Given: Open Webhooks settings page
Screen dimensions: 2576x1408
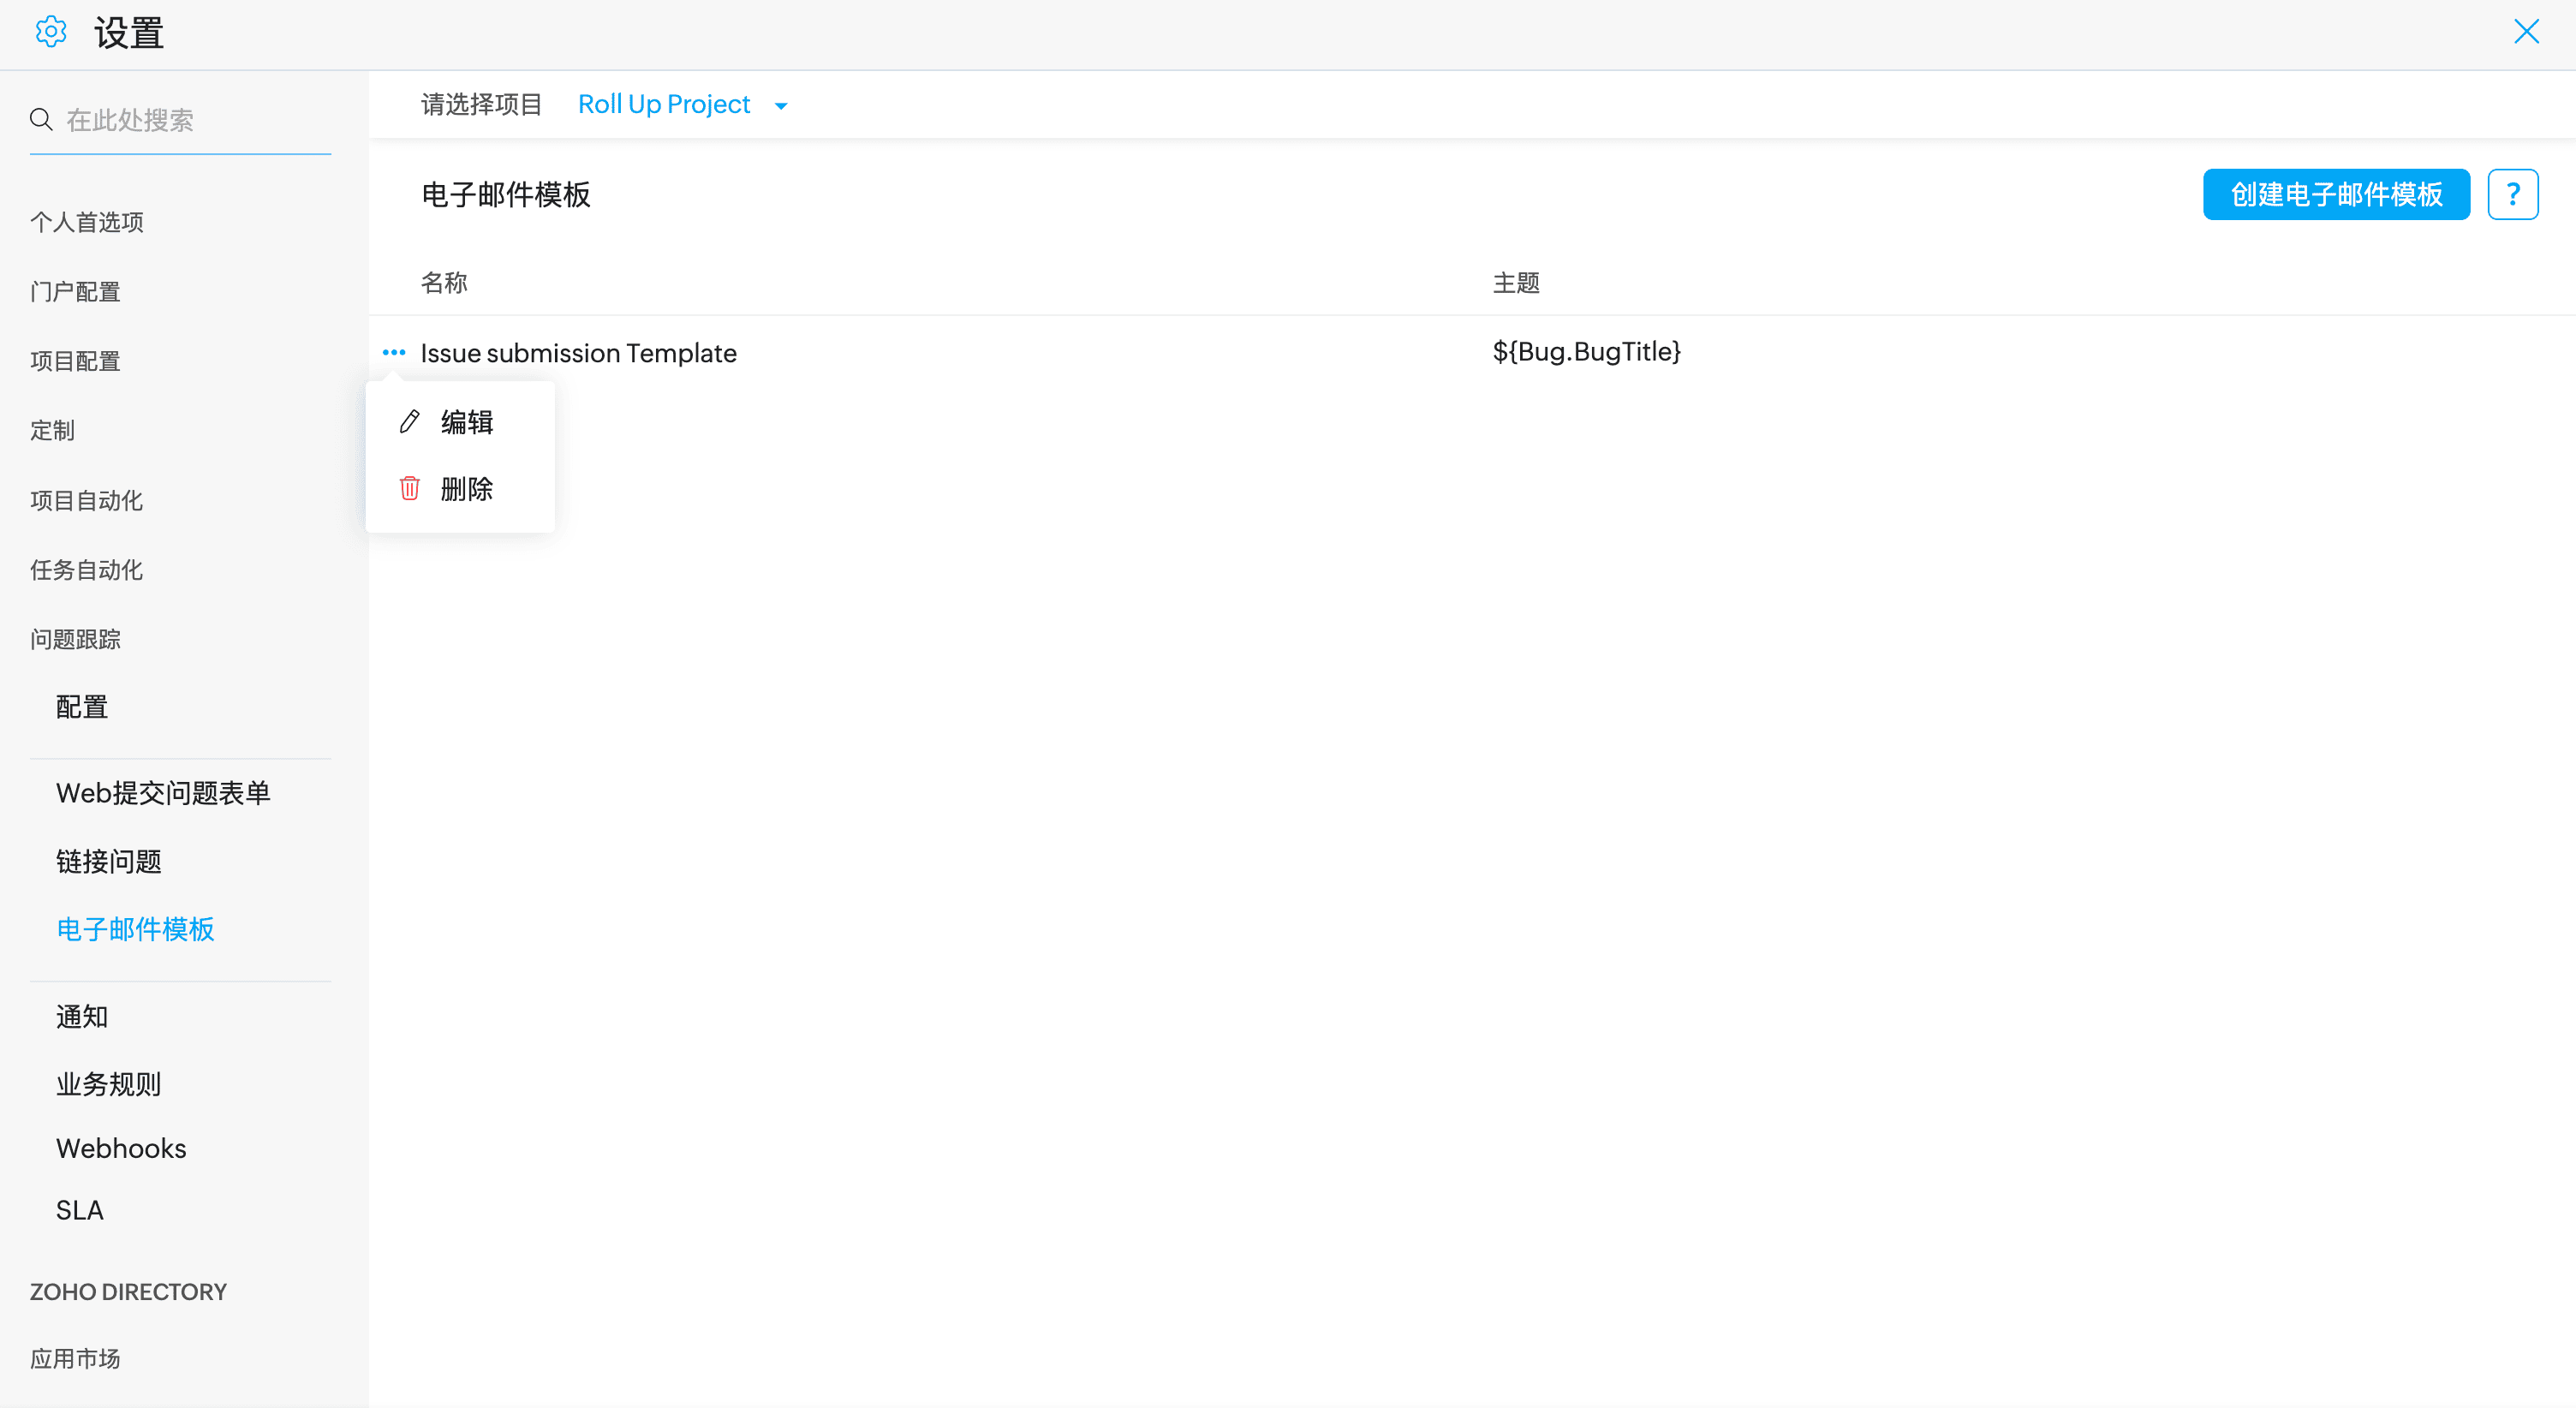Looking at the screenshot, I should [x=121, y=1148].
